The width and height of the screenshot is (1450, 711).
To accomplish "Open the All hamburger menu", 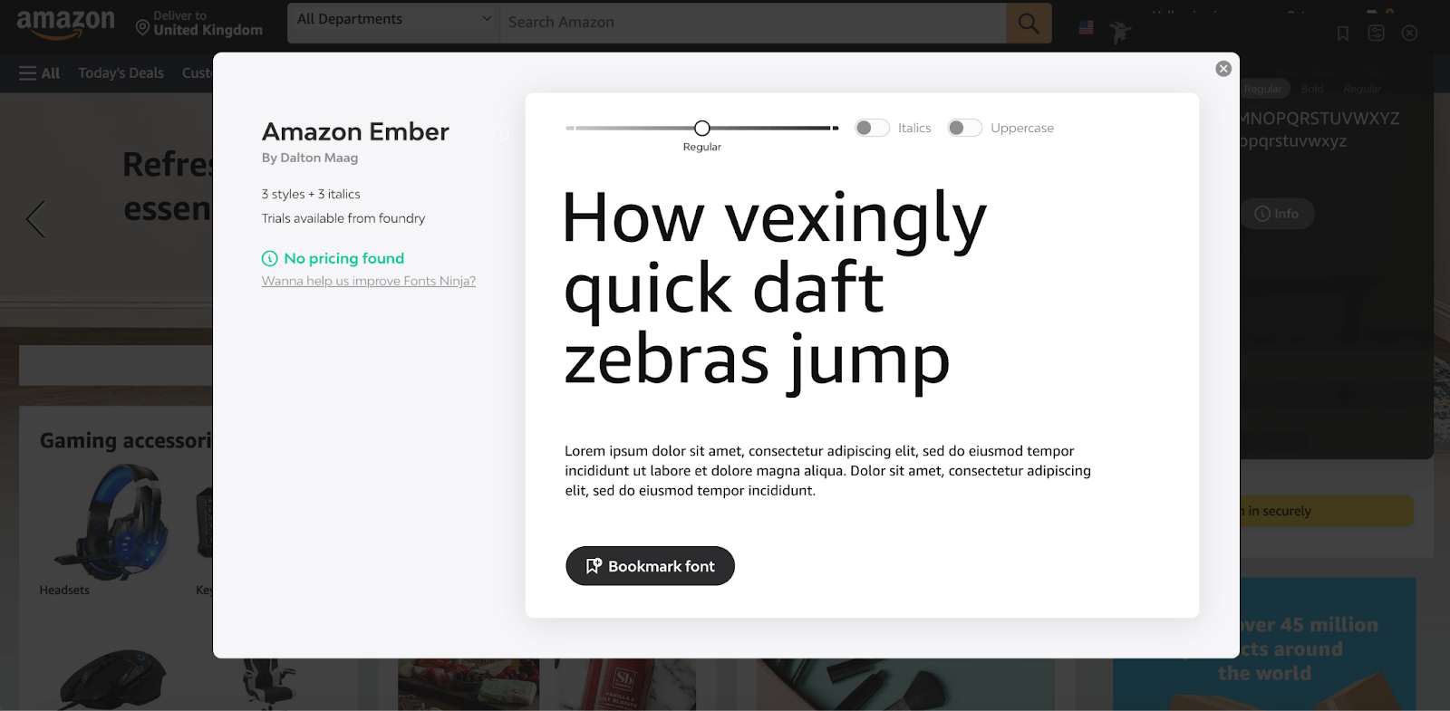I will click(39, 73).
